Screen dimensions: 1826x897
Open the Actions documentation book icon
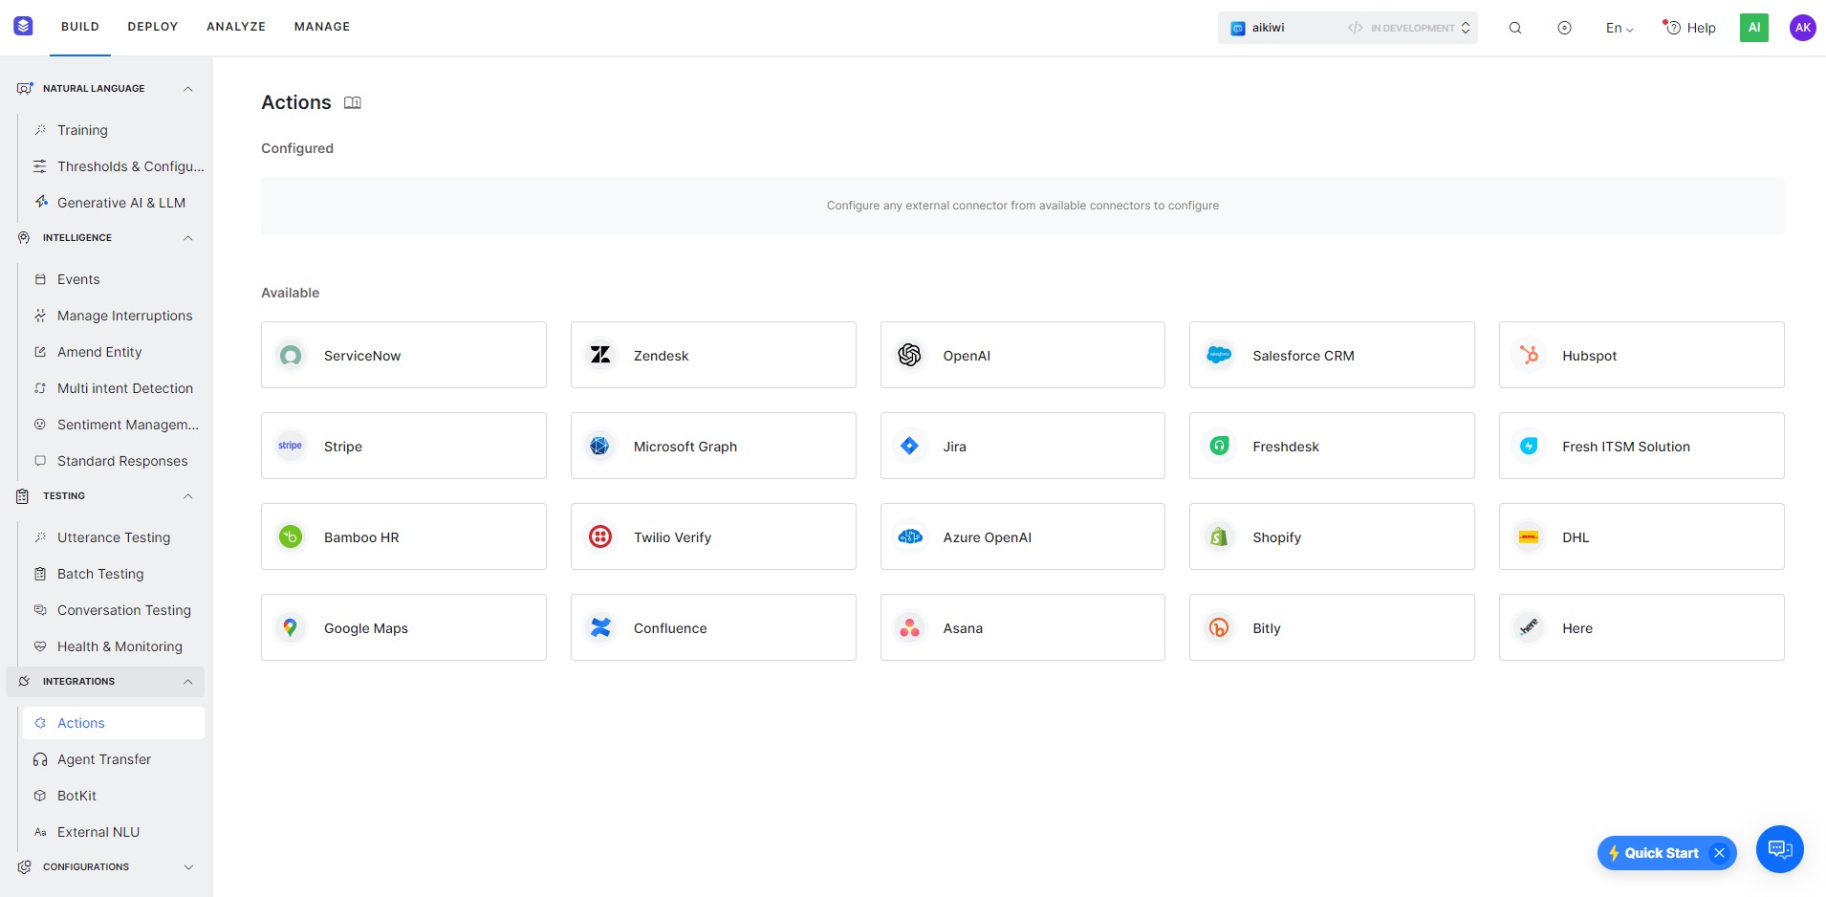point(353,103)
